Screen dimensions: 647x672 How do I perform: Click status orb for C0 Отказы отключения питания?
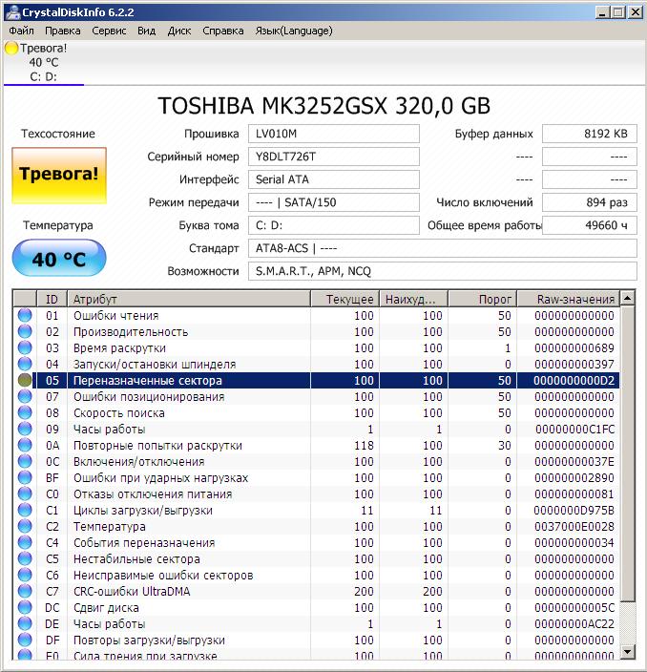coord(25,493)
